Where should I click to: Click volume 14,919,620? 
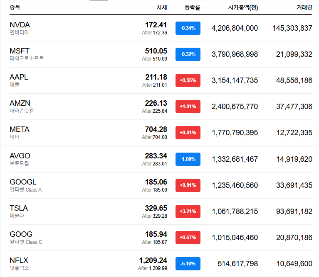point(294,159)
